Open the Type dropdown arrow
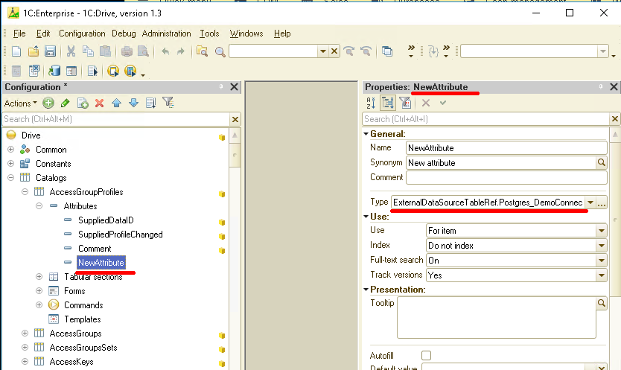The width and height of the screenshot is (621, 370). point(590,202)
